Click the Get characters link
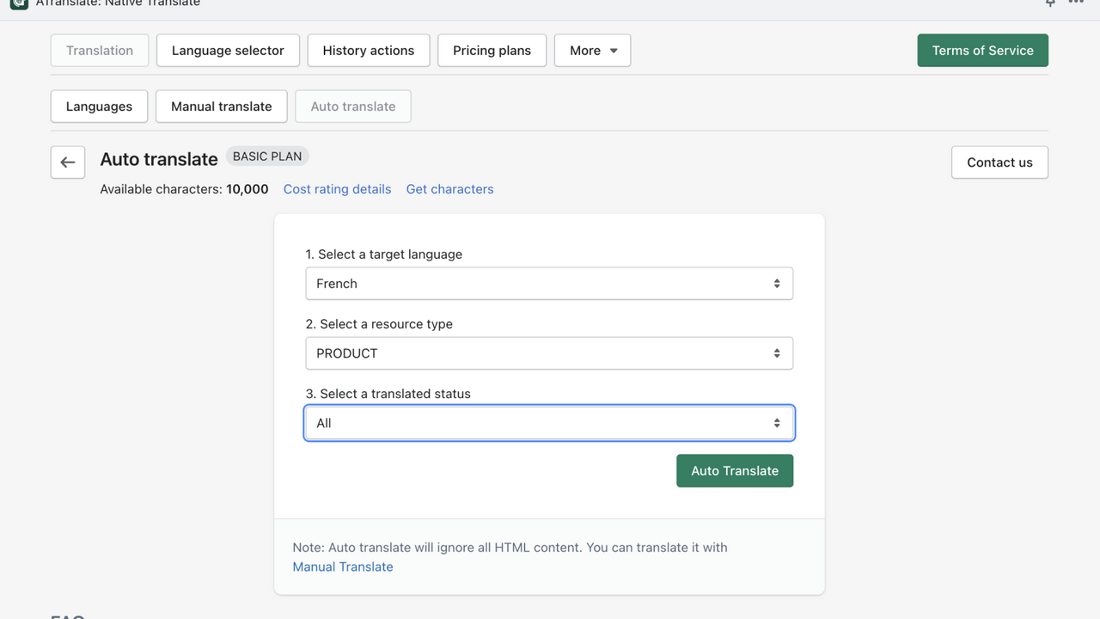 [x=449, y=188]
